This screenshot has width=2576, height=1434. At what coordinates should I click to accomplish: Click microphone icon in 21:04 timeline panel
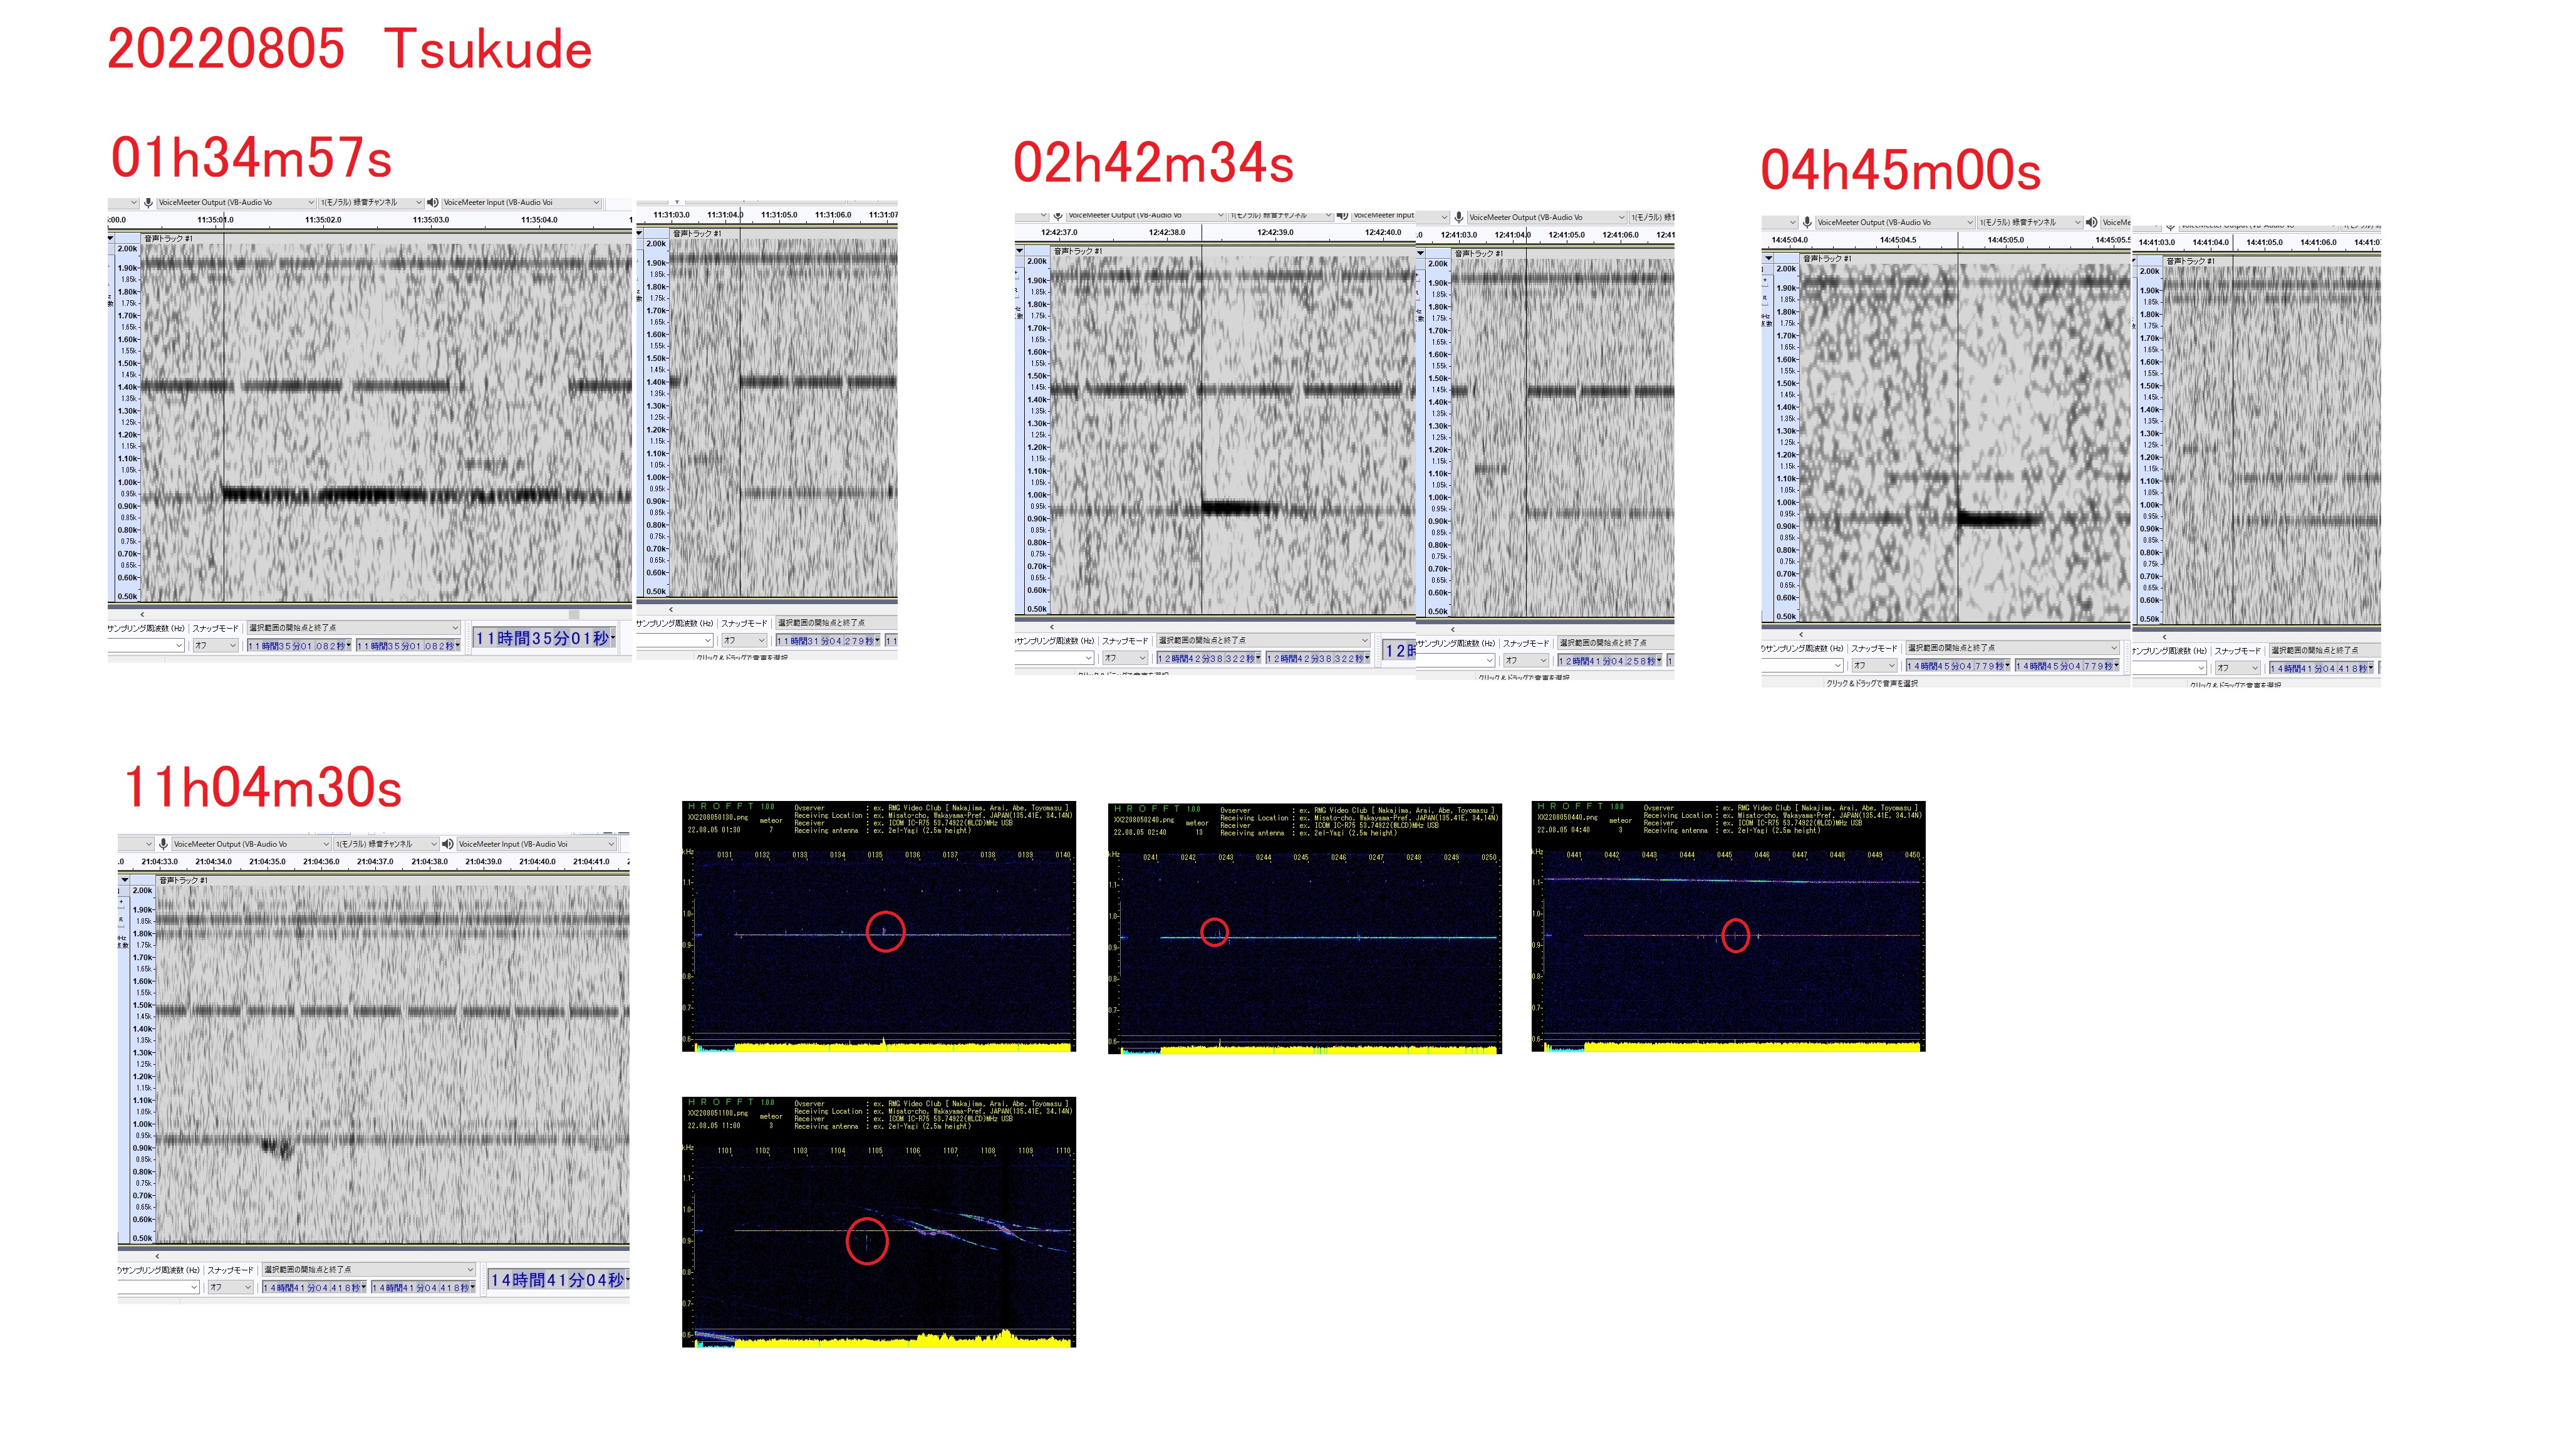coord(163,844)
